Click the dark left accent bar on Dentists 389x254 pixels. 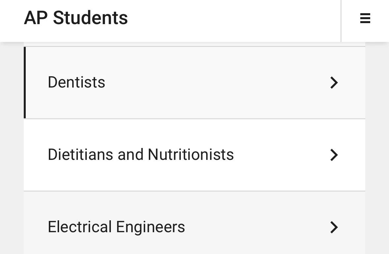(x=25, y=83)
